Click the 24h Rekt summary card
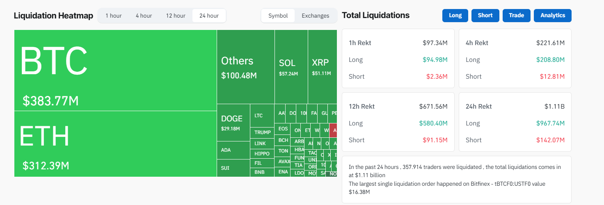The image size is (604, 205). (x=515, y=122)
